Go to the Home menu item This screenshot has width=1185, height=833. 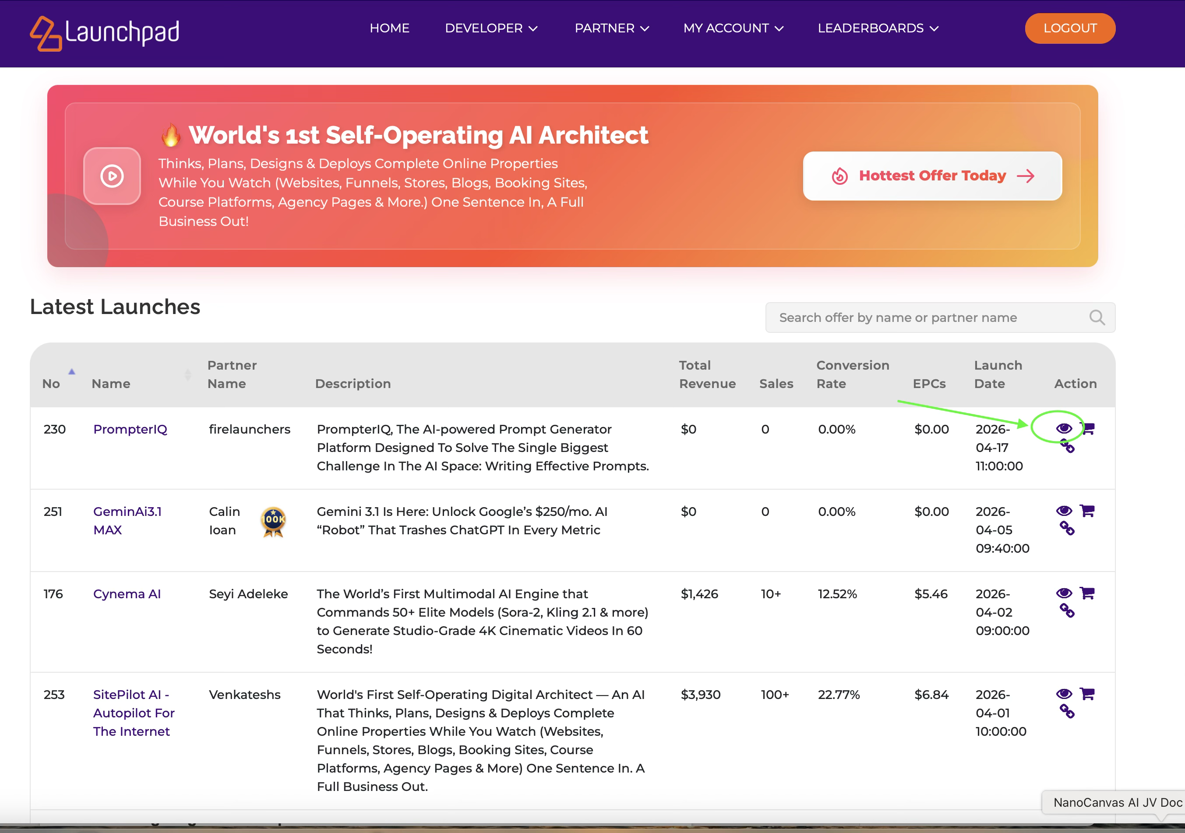[390, 28]
